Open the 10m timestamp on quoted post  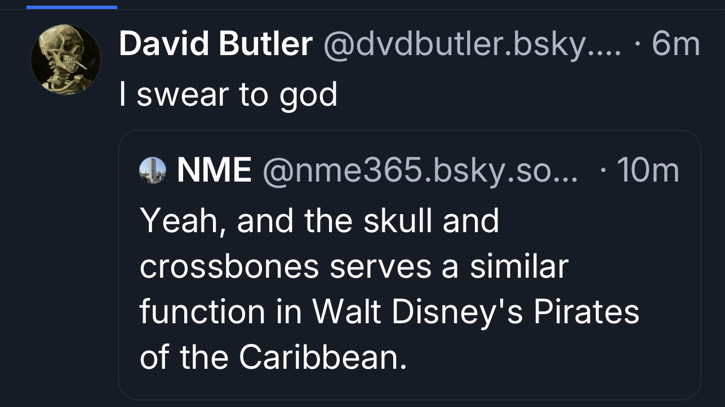[x=648, y=170]
